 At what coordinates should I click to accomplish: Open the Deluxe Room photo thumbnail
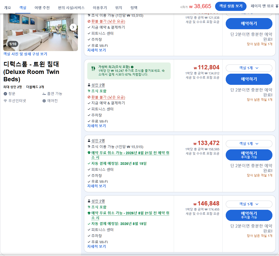click(40, 32)
